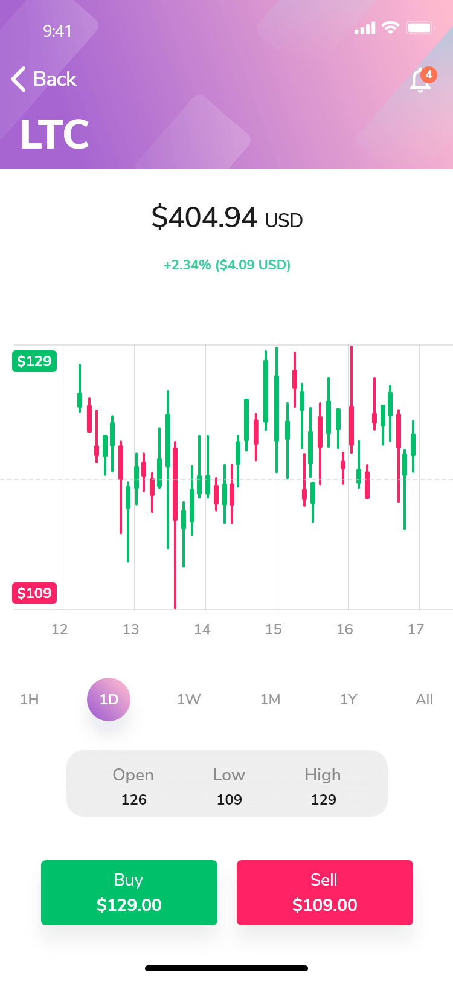Image resolution: width=453 pixels, height=981 pixels.
Task: Tap the battery status icon
Action: 420,28
